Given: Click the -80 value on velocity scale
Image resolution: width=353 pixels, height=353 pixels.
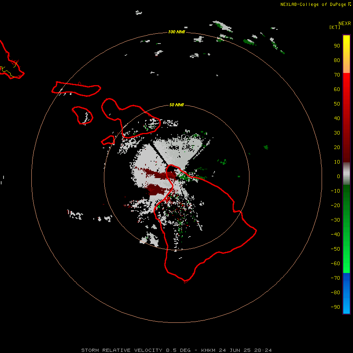Looking at the screenshot, I should (335, 293).
